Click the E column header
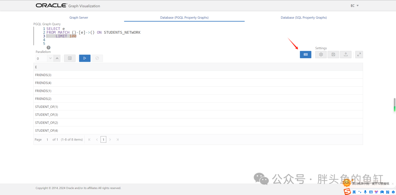396x195 pixels. pyautogui.click(x=198, y=67)
